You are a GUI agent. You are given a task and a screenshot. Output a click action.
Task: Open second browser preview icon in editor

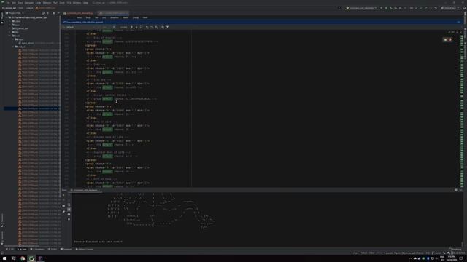(x=450, y=39)
